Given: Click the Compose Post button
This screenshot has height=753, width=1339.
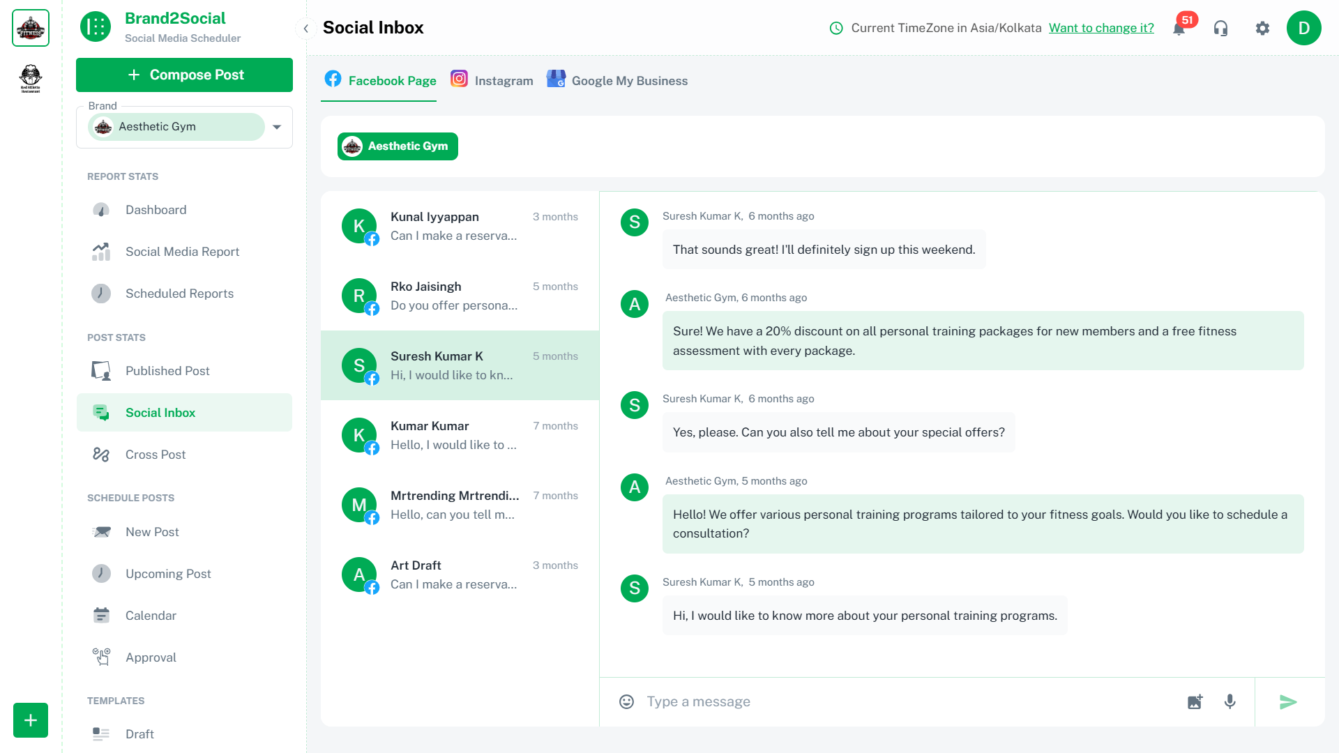Looking at the screenshot, I should (x=184, y=75).
